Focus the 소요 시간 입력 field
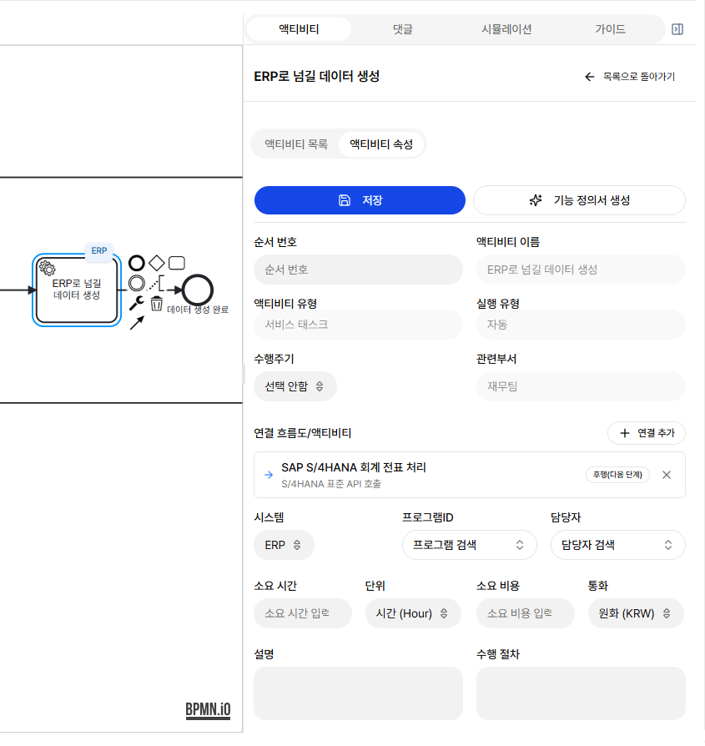This screenshot has height=746, width=705. click(x=303, y=613)
